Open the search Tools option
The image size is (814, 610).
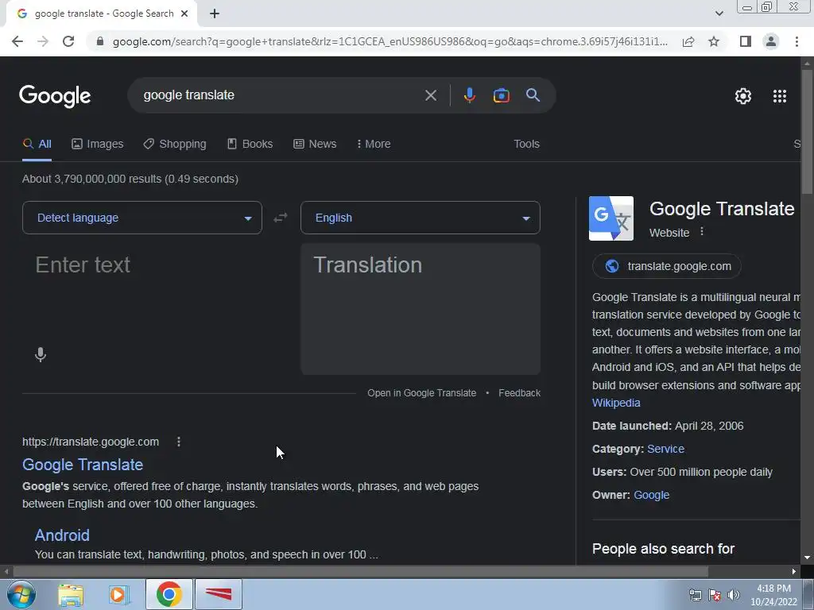pyautogui.click(x=526, y=144)
